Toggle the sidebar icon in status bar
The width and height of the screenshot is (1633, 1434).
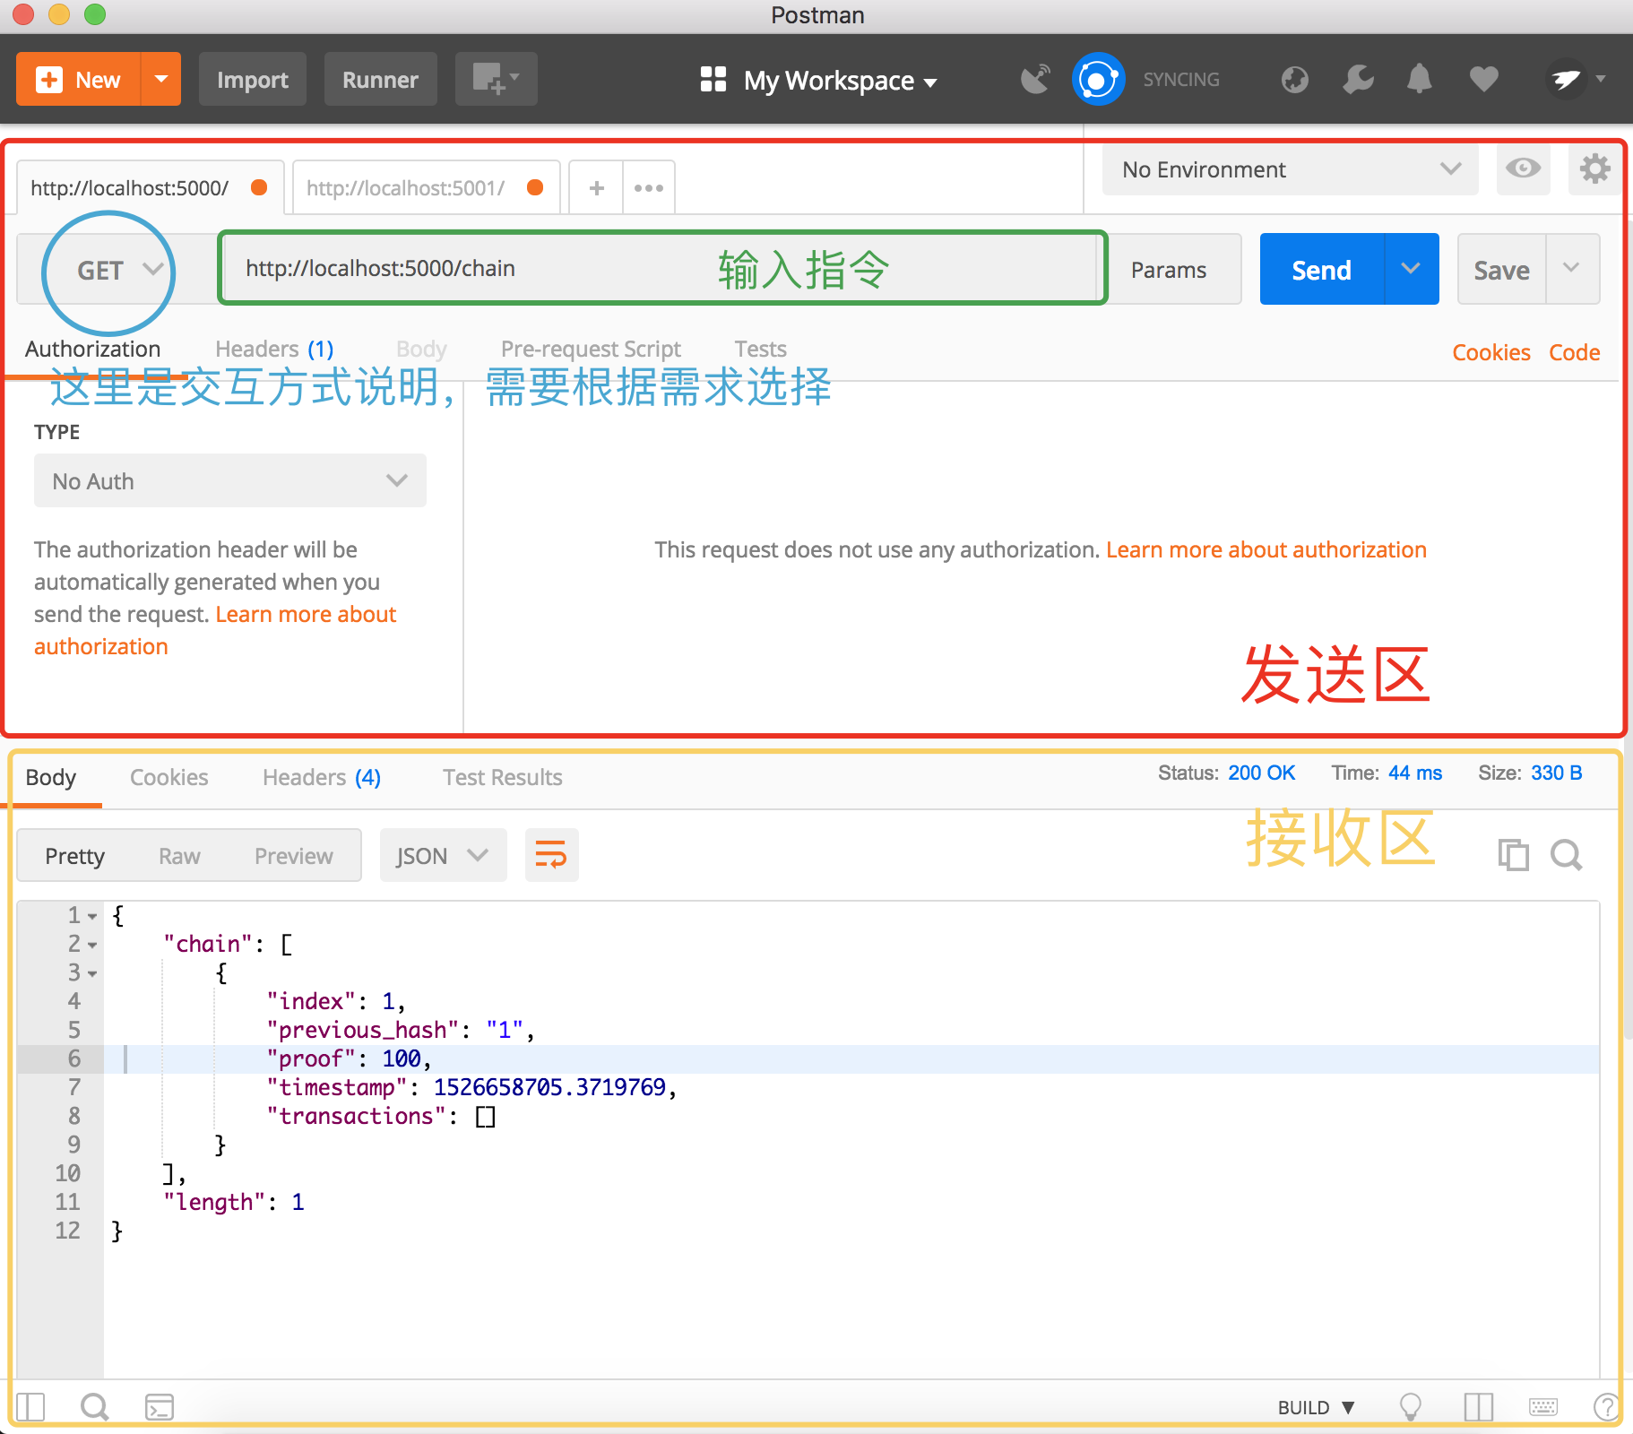coord(30,1407)
